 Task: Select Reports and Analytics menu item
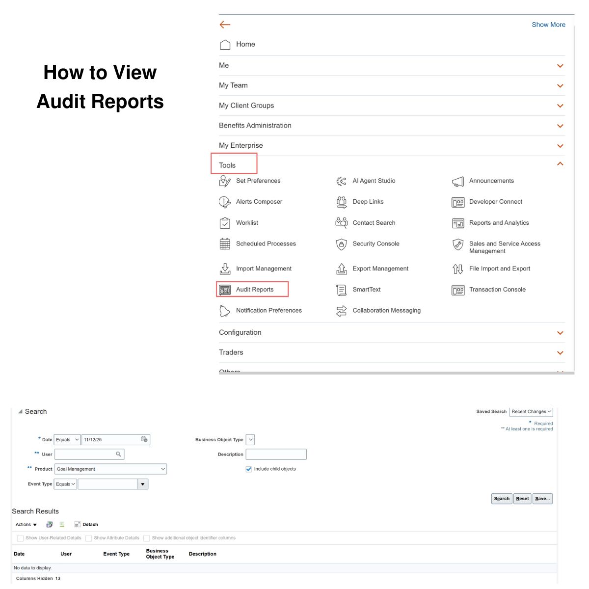coord(499,223)
